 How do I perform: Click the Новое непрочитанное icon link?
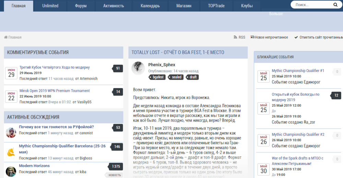252,37
